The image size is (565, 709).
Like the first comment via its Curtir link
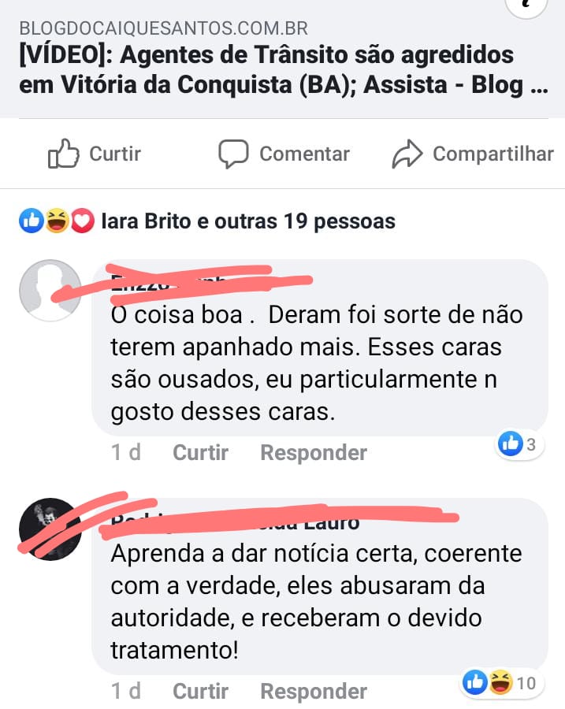tap(200, 453)
